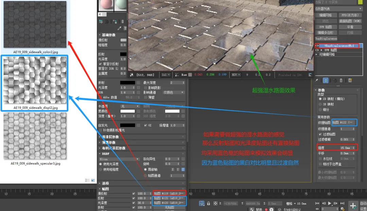
Task: Select the map channel (贴图通道) radio button
Action: click(x=145, y=175)
